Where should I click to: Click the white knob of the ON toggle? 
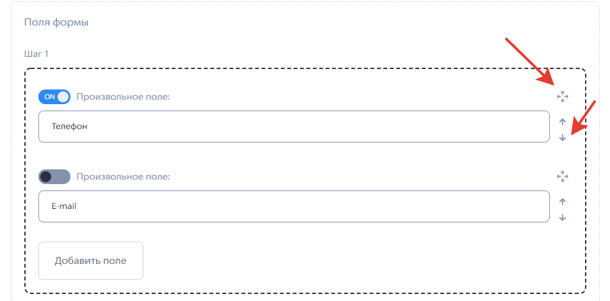(x=63, y=96)
